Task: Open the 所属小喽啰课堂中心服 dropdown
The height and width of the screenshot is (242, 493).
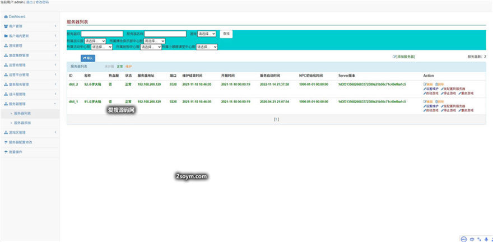Action: (x=207, y=48)
